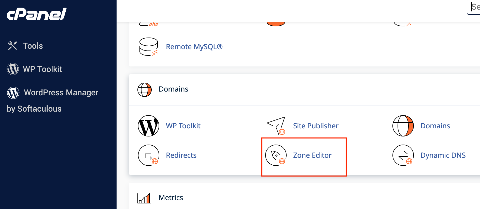Open the Dynamic DNS link
The height and width of the screenshot is (209, 480).
[x=443, y=155]
